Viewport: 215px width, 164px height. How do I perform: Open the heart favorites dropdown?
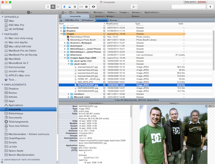pyautogui.click(x=71, y=12)
